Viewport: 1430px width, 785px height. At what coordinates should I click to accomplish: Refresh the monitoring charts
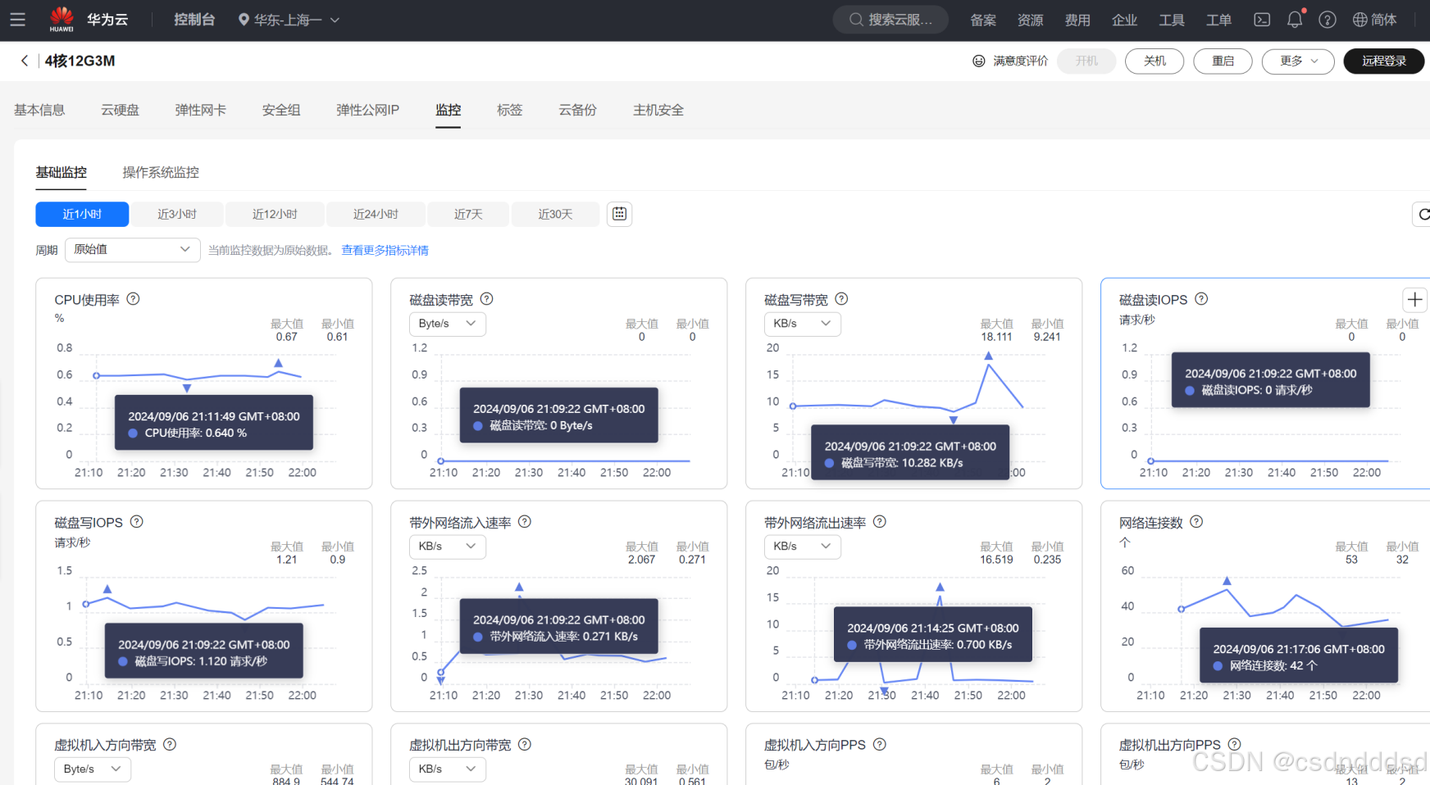pos(1423,215)
